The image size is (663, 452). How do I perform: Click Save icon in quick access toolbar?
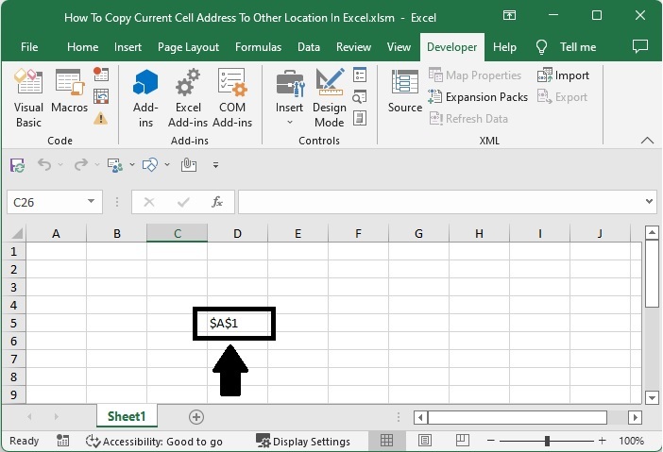[17, 164]
